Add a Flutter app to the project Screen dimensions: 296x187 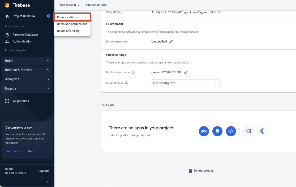[262, 131]
